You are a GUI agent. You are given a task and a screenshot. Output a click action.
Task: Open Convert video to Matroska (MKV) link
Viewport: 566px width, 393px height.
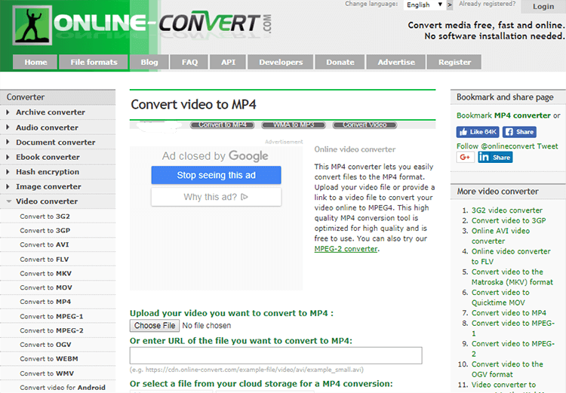pyautogui.click(x=512, y=277)
